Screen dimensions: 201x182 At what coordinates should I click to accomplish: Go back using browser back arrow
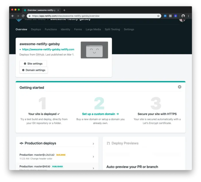[x=13, y=16]
